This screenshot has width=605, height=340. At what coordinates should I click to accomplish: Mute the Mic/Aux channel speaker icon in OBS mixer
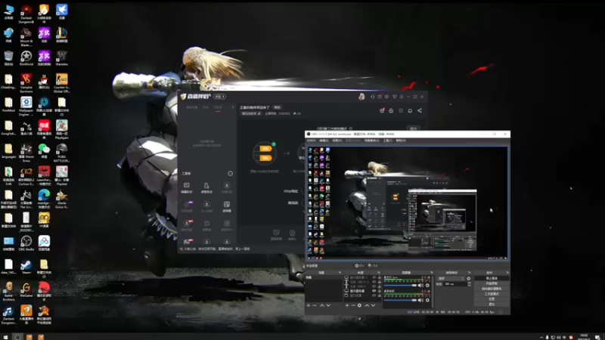pos(420,286)
